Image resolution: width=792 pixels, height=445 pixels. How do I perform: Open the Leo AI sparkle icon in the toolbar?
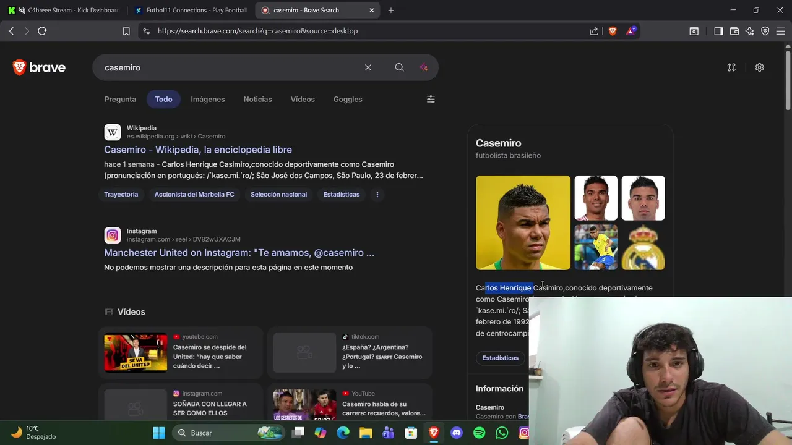click(x=750, y=31)
